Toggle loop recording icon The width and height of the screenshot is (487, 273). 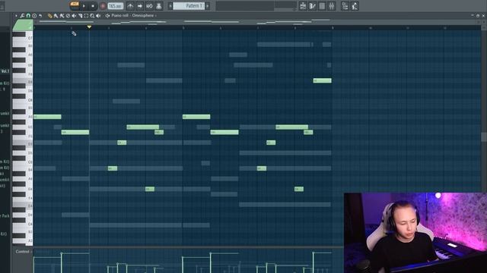[149, 6]
